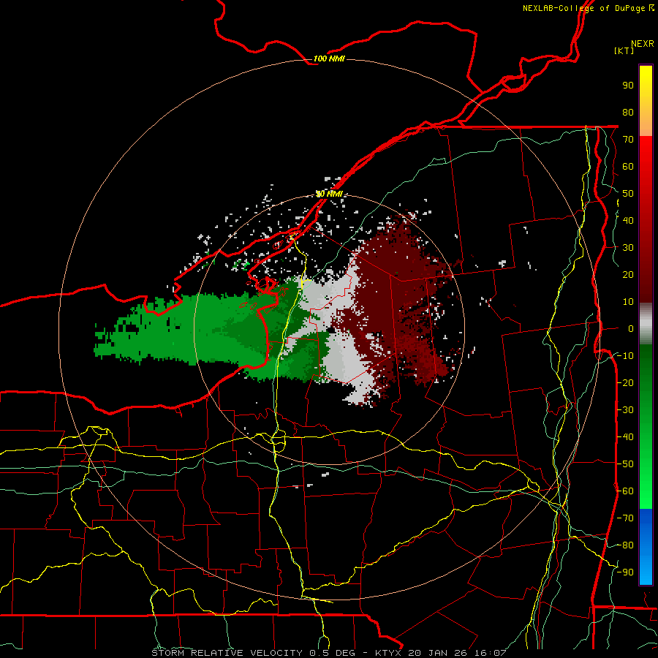Click the -80 value on color scale
The image size is (658, 658).
625,545
